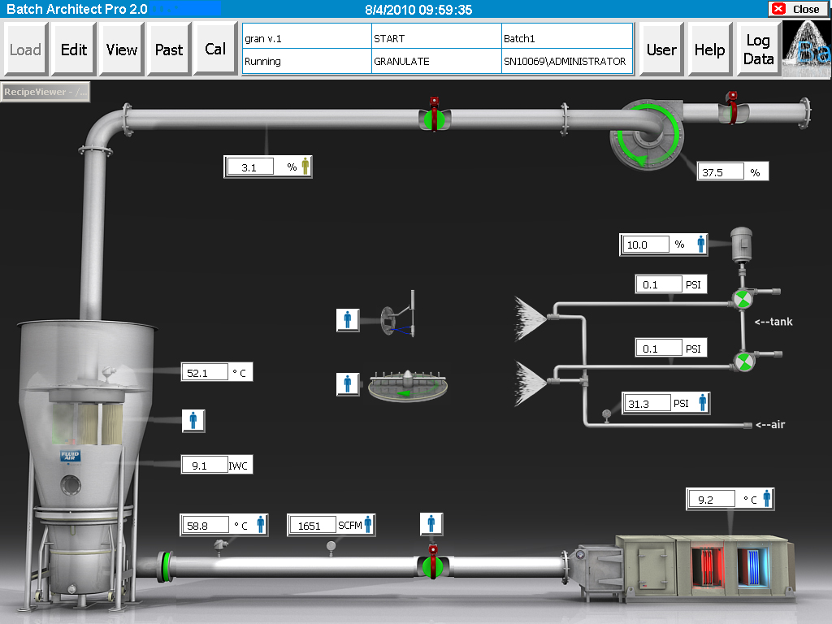The height and width of the screenshot is (624, 832).
Task: Click the person icon beside the wall-mounted nozzle device
Action: (x=348, y=320)
